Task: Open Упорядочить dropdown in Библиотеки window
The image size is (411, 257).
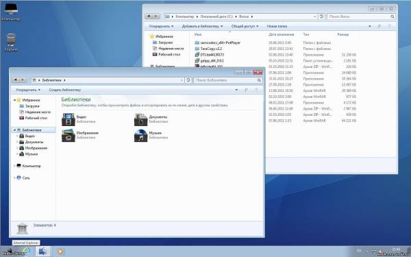Action: pyautogui.click(x=28, y=90)
